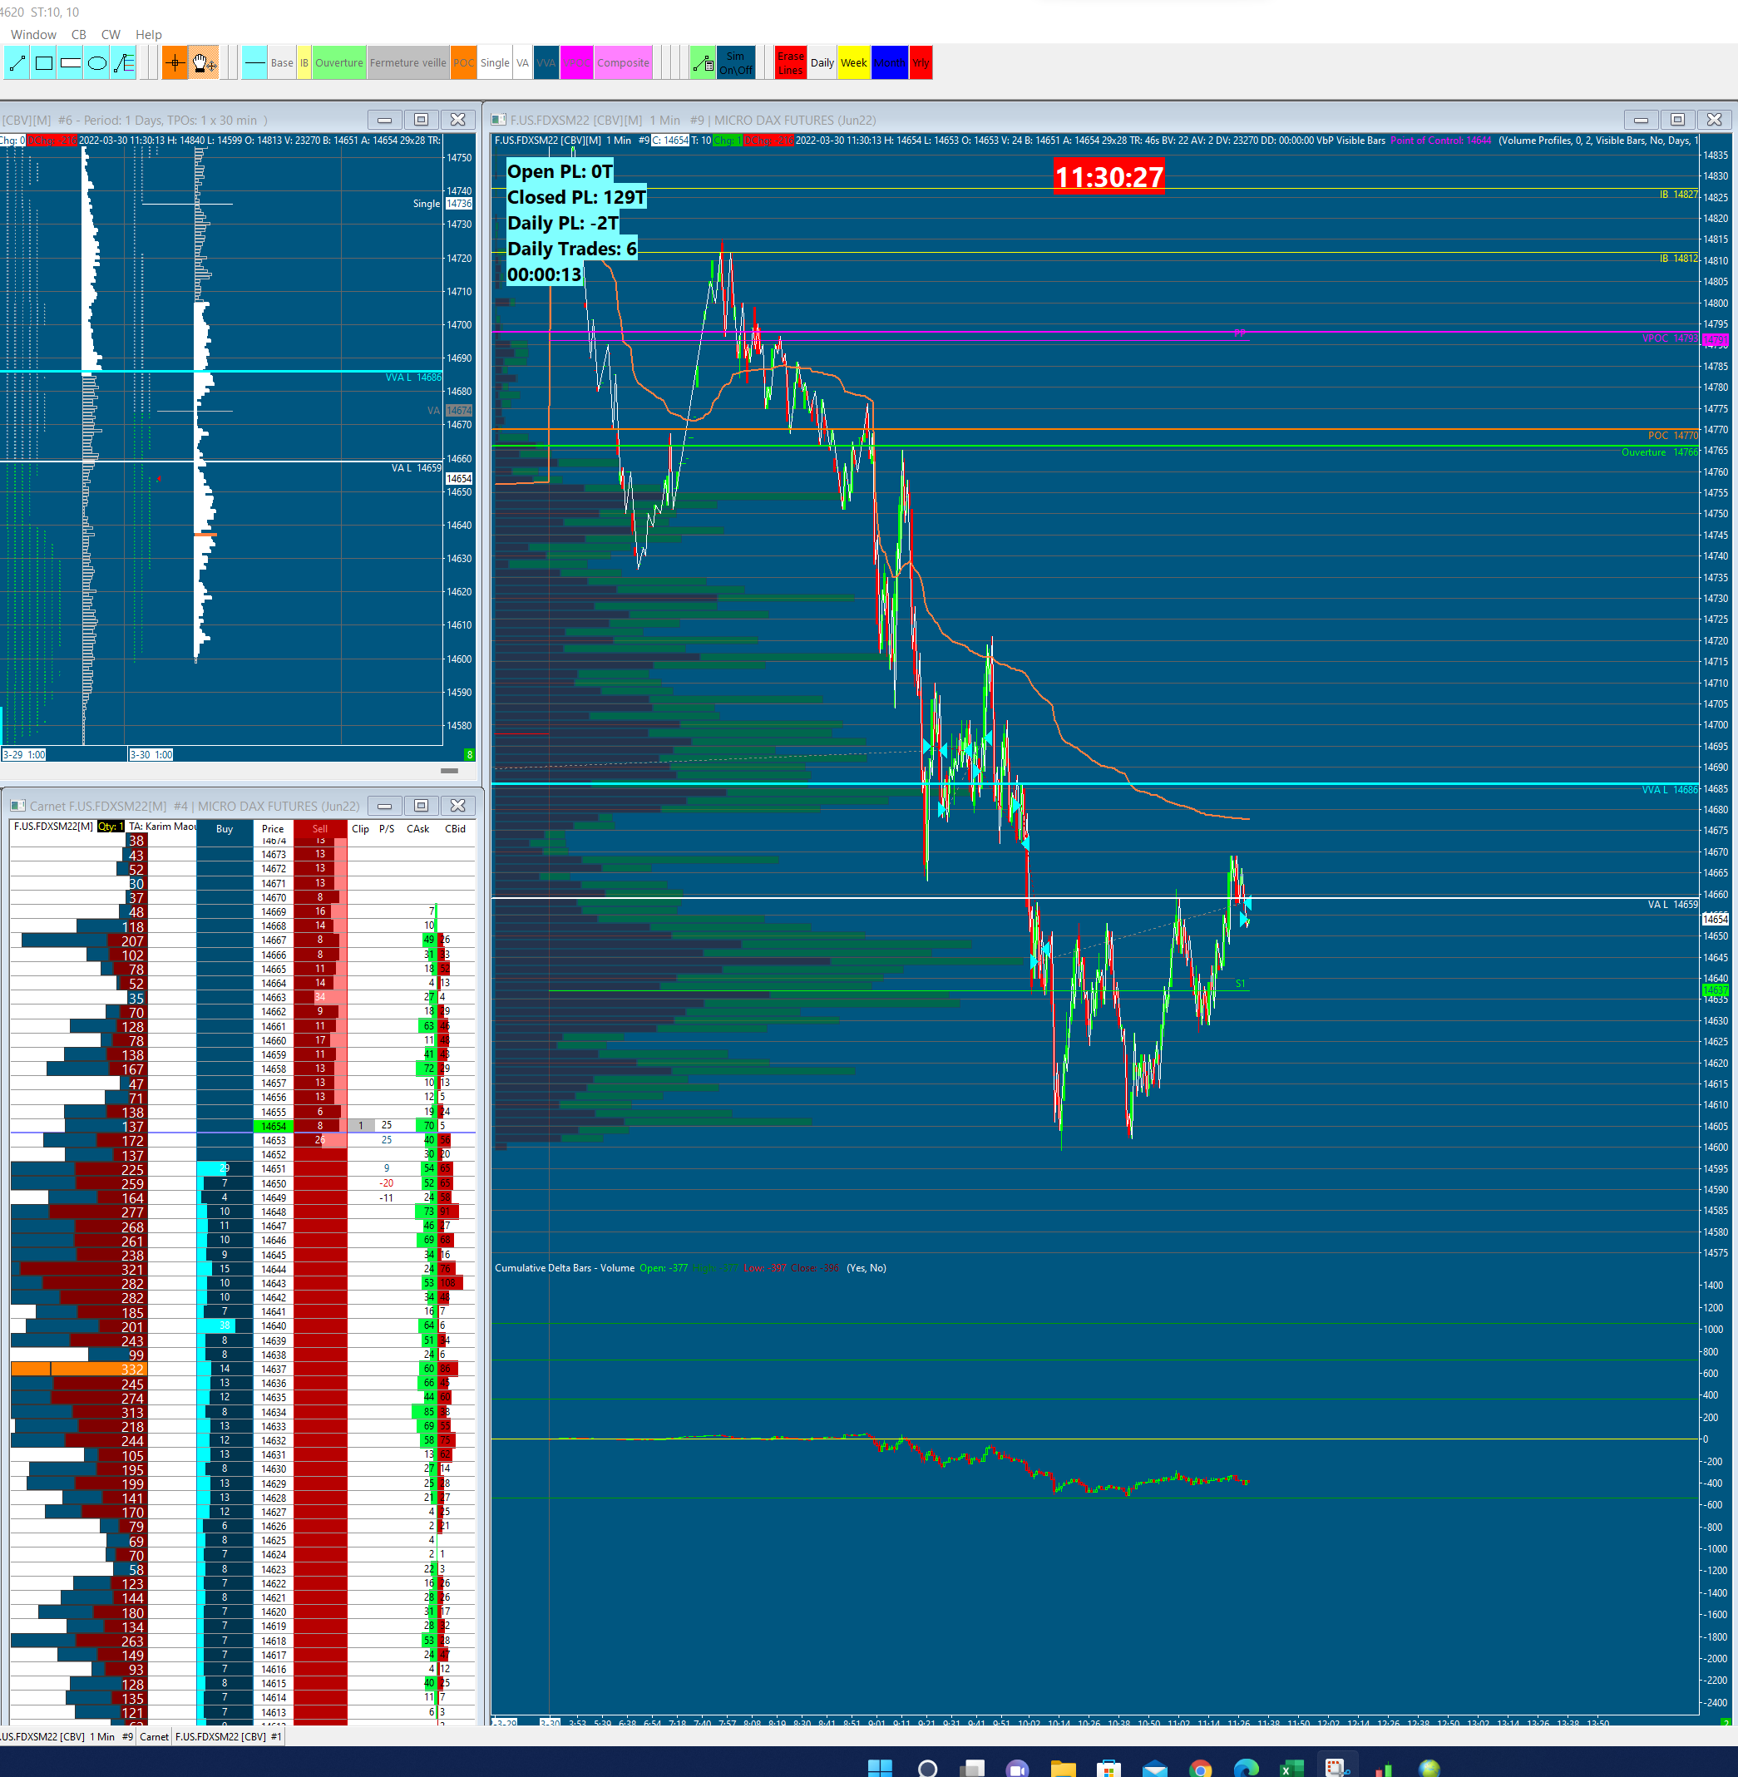The width and height of the screenshot is (1738, 1777).
Task: Select the pitchfork fan line tool
Action: click(124, 63)
